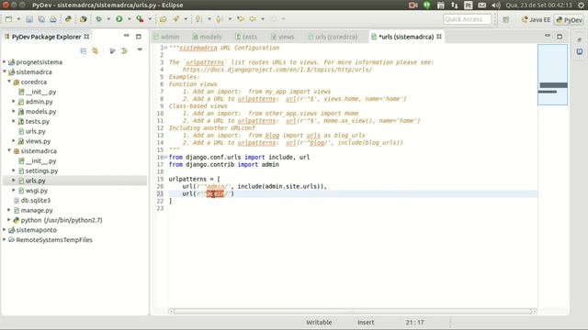Expand the prognetsistema project
Viewport: 588px width, 330px height.
pyautogui.click(x=4, y=61)
